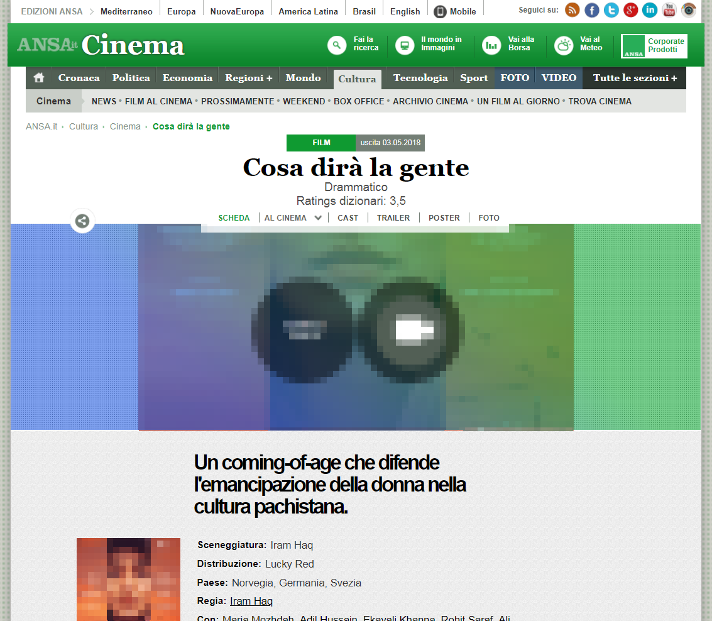Click the magnifier search icon
The image size is (712, 621).
[x=337, y=45]
